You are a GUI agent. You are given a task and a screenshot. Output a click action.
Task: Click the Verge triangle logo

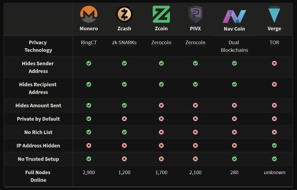[x=274, y=14]
